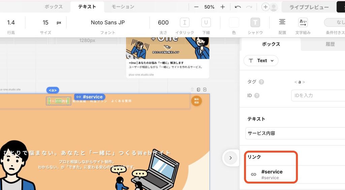Open the #service link setting
The height and width of the screenshot is (190, 345).
272,174
